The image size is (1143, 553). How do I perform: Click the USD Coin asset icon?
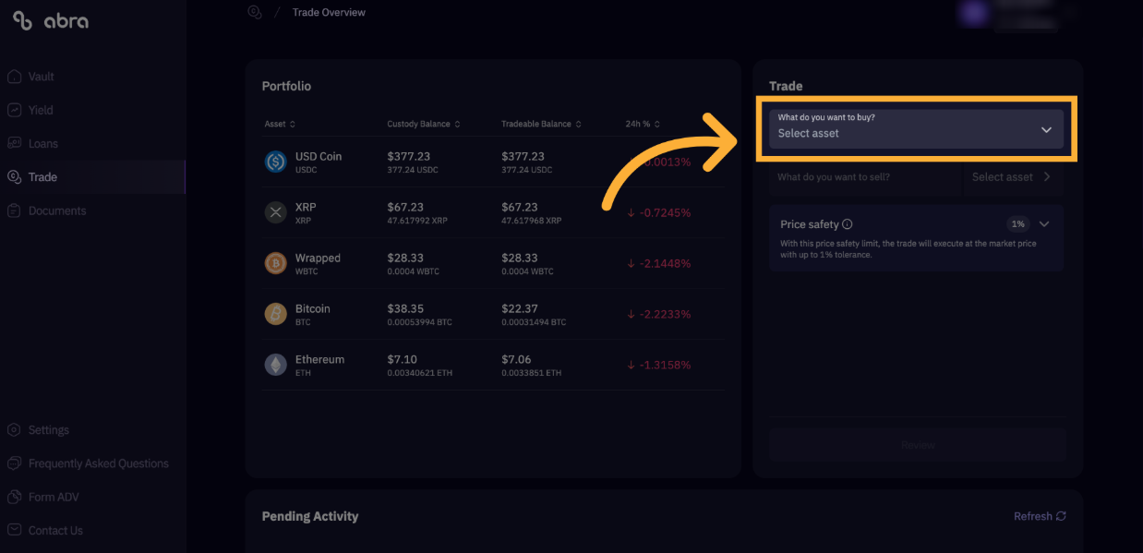[276, 162]
